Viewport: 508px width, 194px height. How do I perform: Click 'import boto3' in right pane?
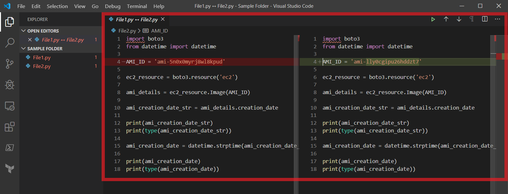[x=341, y=39]
